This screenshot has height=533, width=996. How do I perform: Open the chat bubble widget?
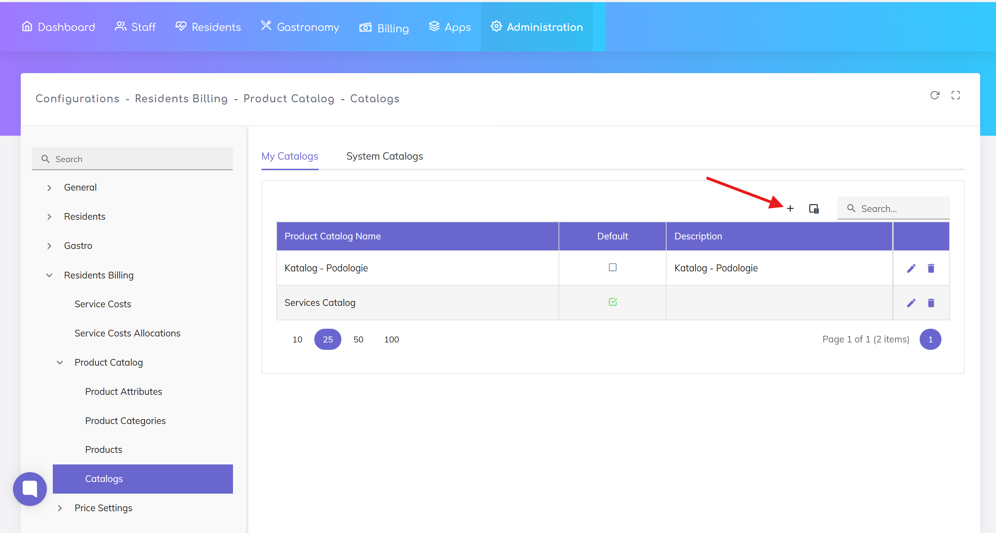(30, 489)
